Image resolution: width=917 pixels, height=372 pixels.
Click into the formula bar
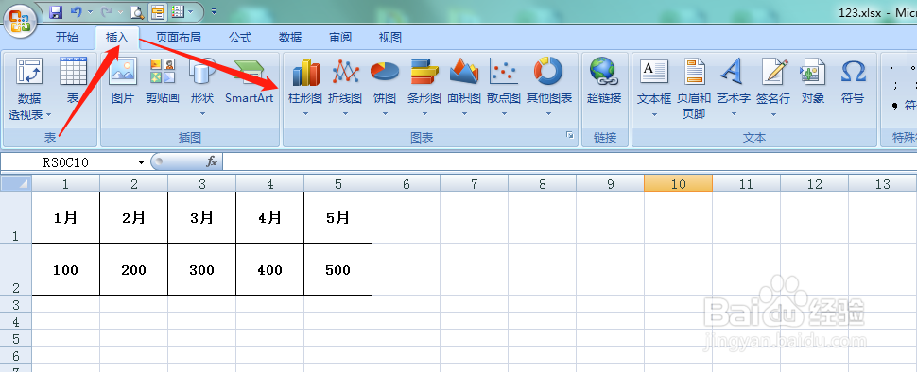click(x=569, y=161)
